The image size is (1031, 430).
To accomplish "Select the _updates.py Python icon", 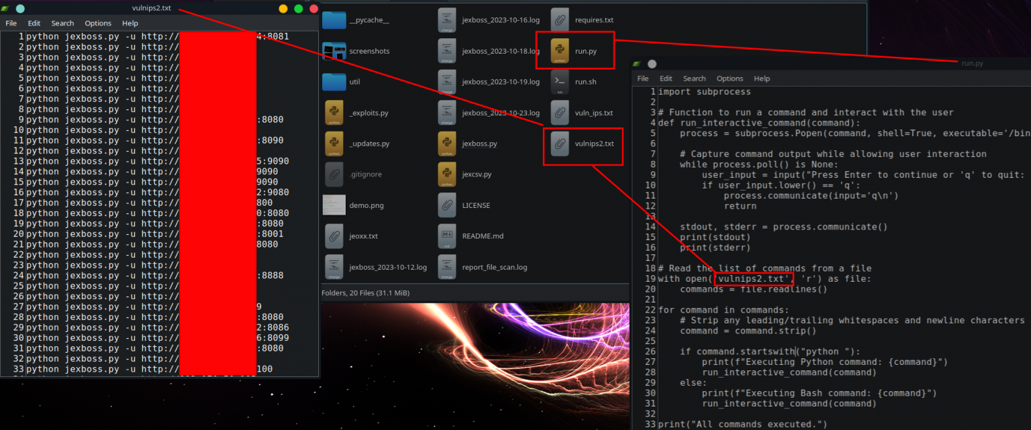I will (x=334, y=143).
